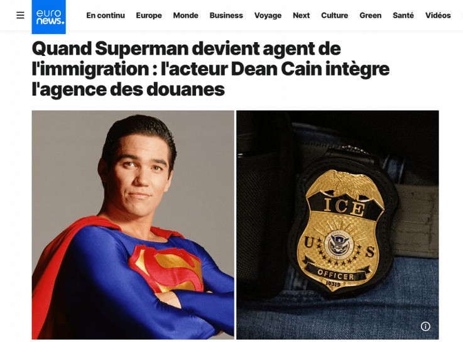
Task: Open the Vidéos section
Action: tap(438, 15)
